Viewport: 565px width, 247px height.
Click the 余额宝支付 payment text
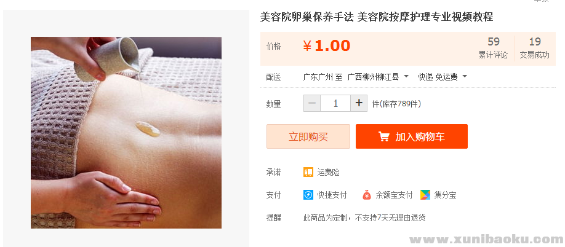click(394, 195)
